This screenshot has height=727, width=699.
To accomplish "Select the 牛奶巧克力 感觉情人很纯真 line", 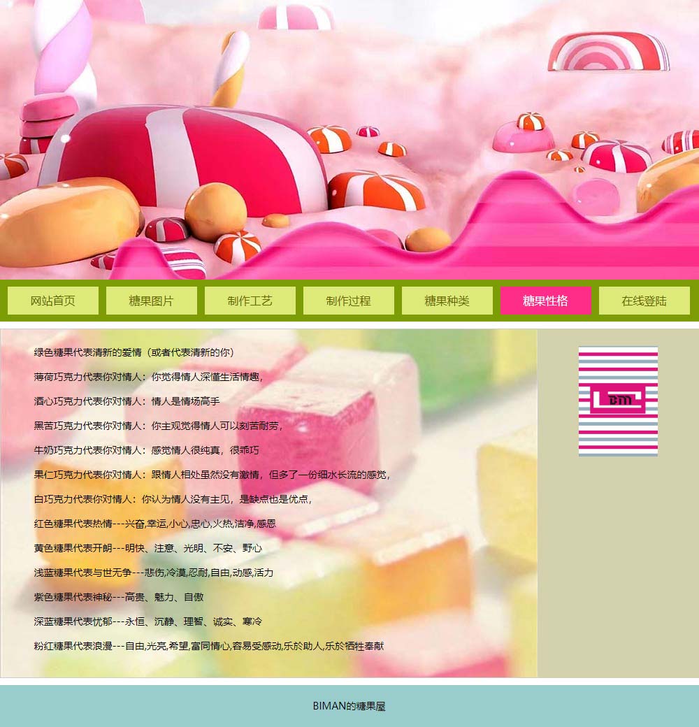I will (x=147, y=450).
